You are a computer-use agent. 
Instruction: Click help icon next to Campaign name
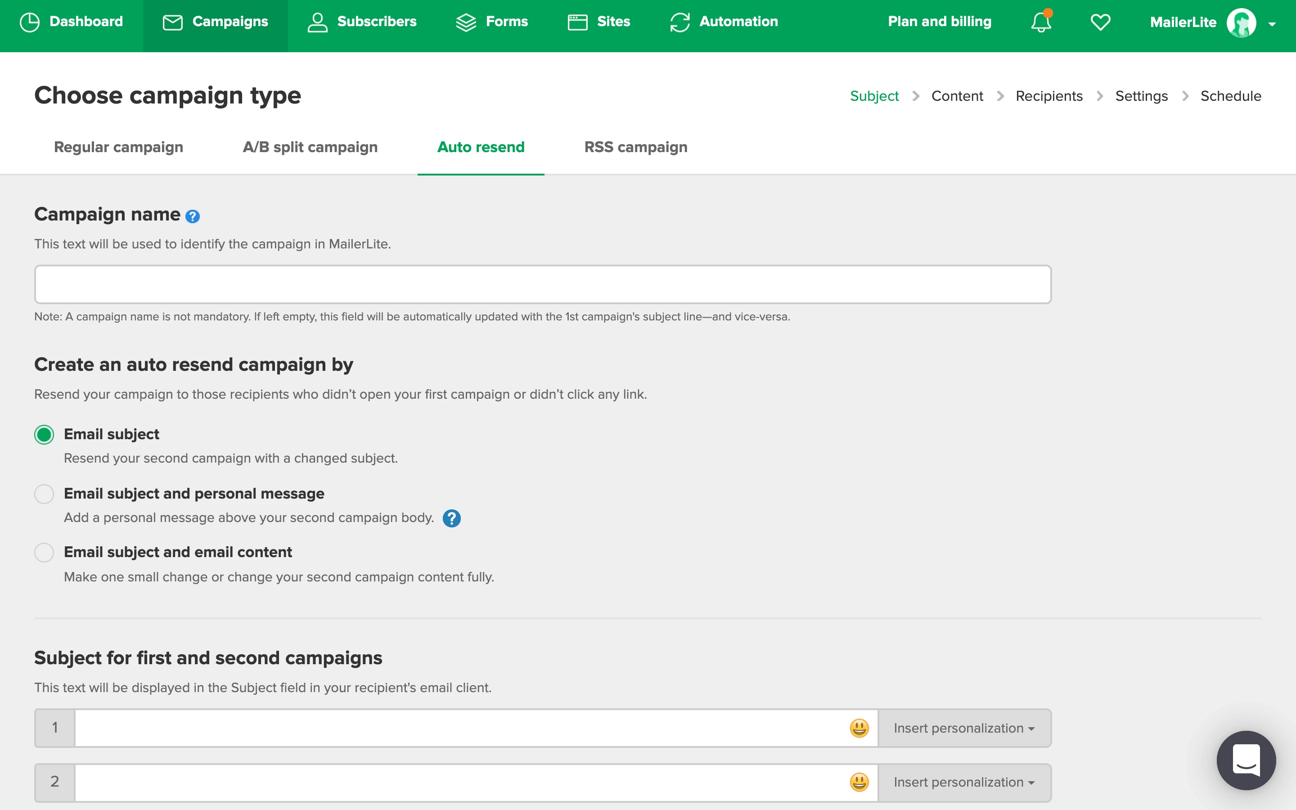coord(192,216)
